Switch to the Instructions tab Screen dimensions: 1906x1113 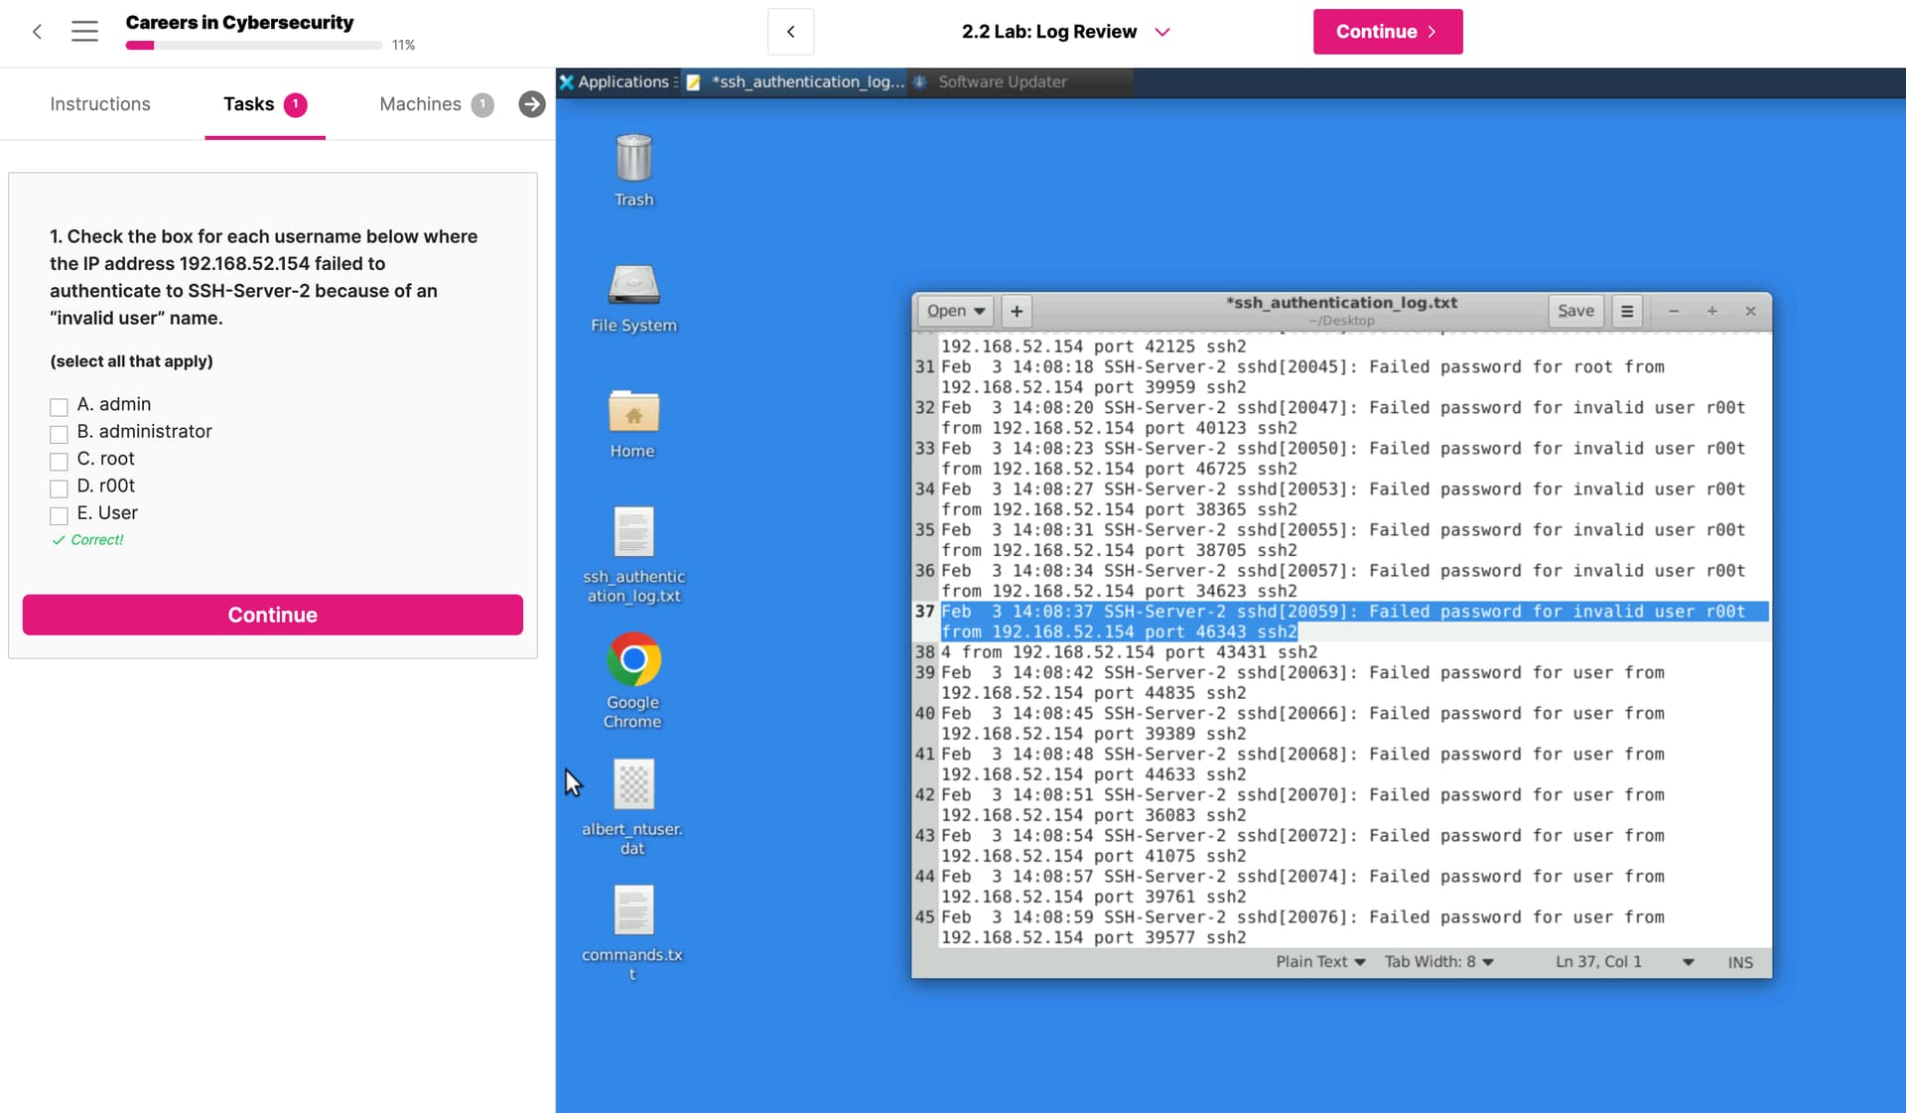click(100, 104)
